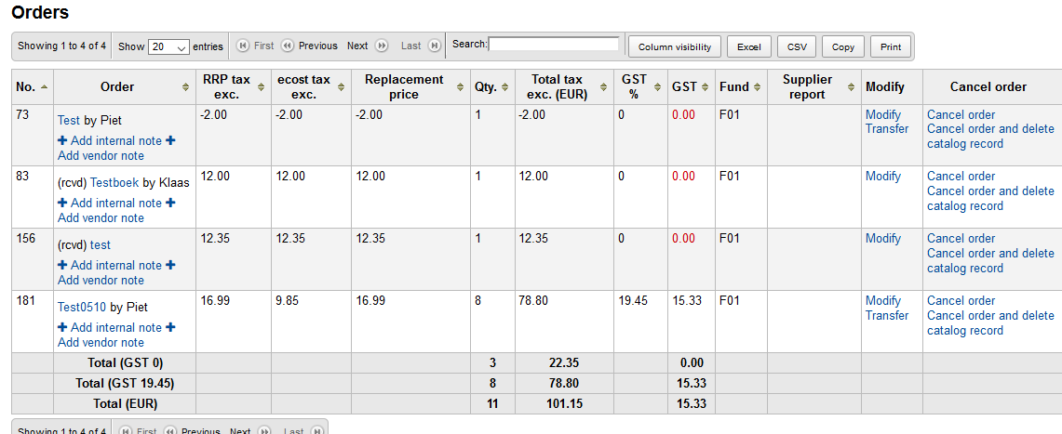
Task: Export the orders table to Excel
Action: point(748,46)
